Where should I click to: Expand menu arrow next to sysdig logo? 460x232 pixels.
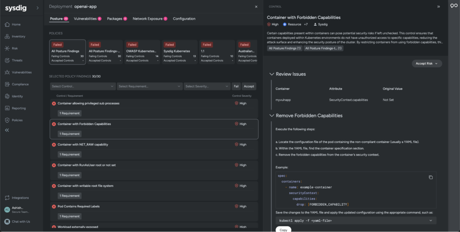pos(38,8)
